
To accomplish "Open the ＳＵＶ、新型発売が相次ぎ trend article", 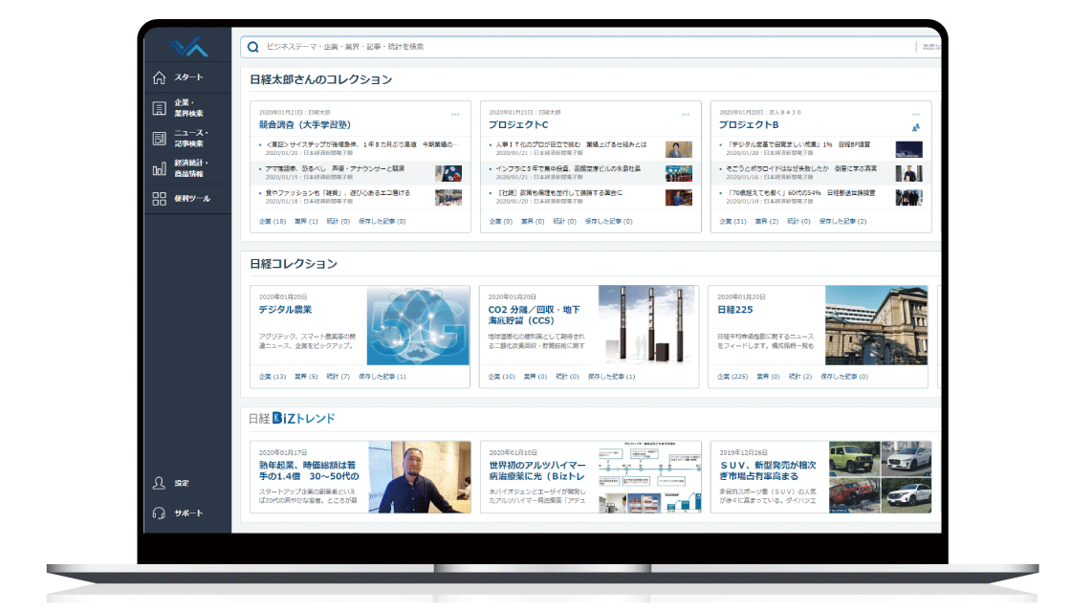I will (x=768, y=470).
